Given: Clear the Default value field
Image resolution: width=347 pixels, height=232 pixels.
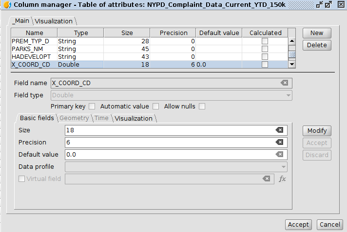Looking at the screenshot, I should point(279,155).
